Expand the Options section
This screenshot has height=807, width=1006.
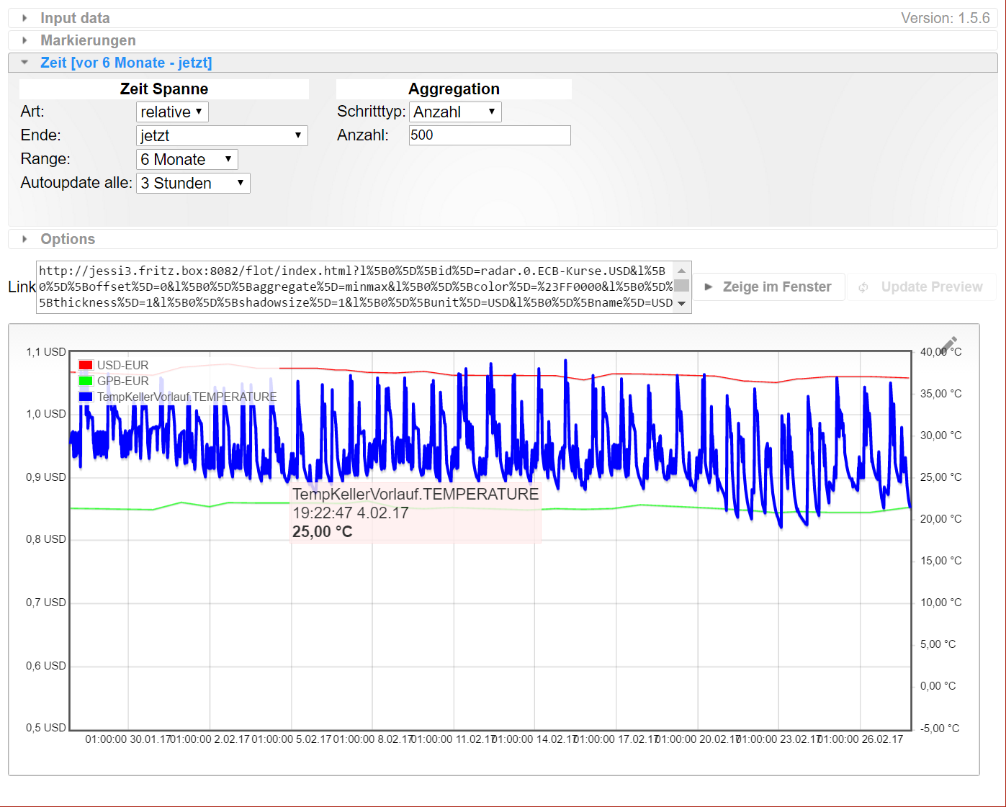click(503, 239)
